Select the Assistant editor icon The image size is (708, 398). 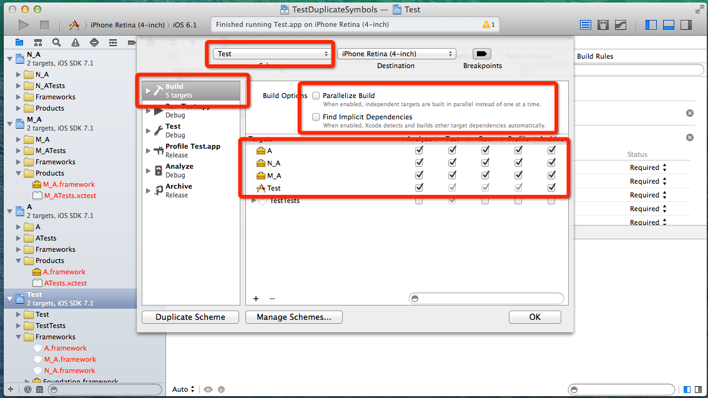pyautogui.click(x=602, y=25)
